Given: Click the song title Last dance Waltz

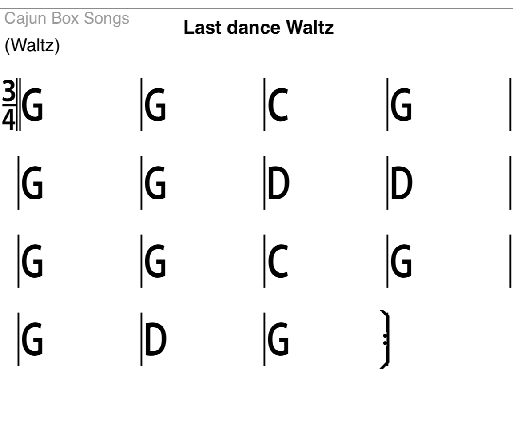Looking at the screenshot, I should coord(258,28).
